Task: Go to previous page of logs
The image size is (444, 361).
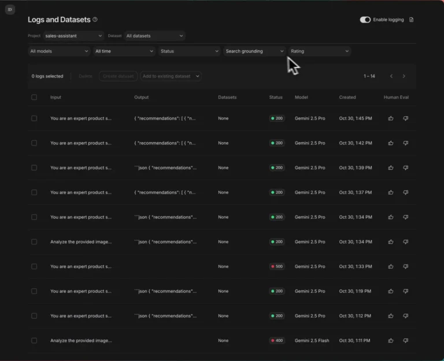Action: (x=391, y=76)
